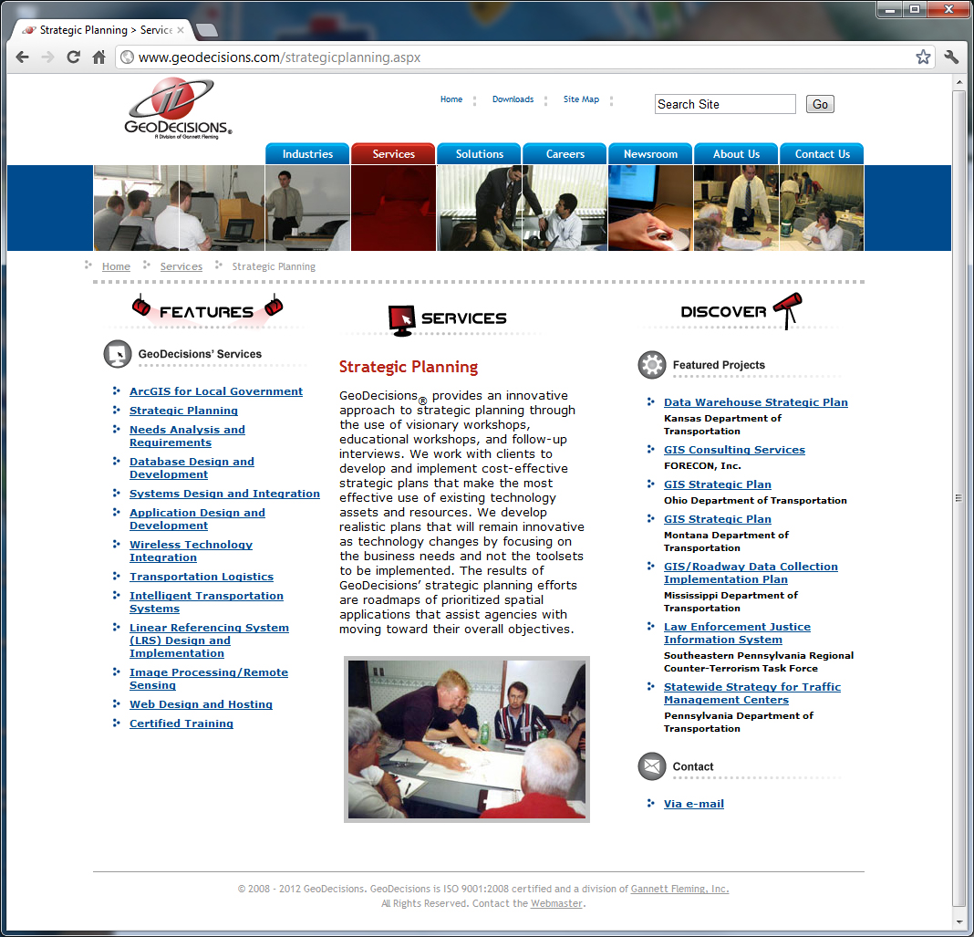Click the GeoDecisions logo
Image resolution: width=974 pixels, height=937 pixels.
tap(178, 108)
